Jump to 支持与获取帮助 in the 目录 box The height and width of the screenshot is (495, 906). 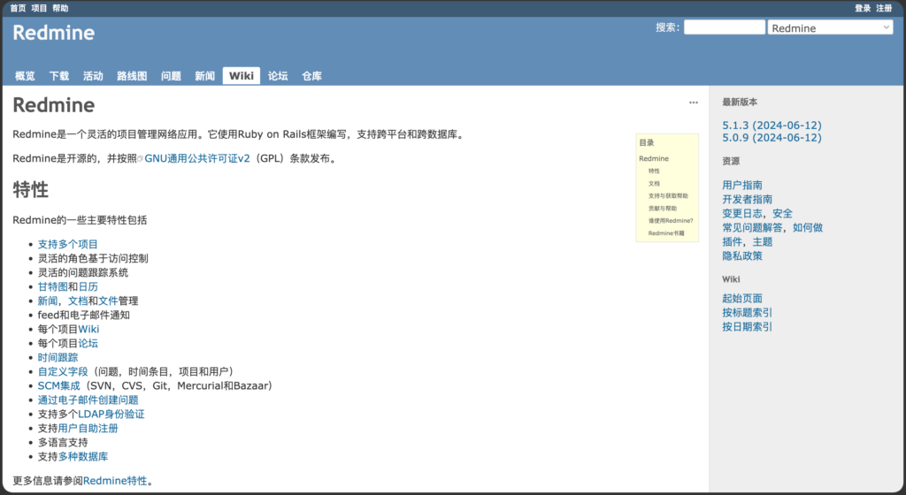pyautogui.click(x=668, y=196)
